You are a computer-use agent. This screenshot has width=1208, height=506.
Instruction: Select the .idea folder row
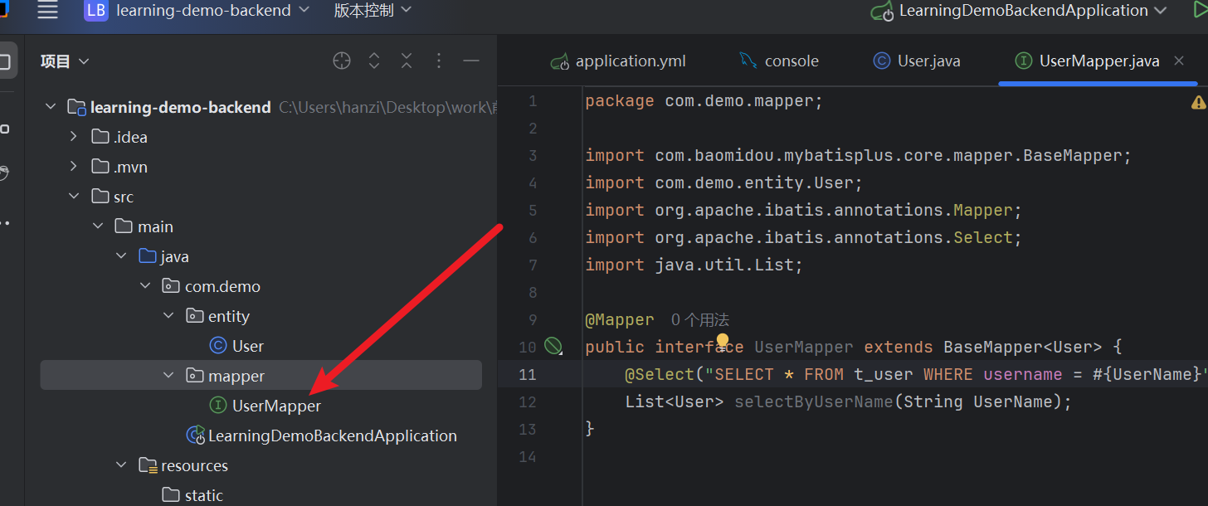(261, 137)
